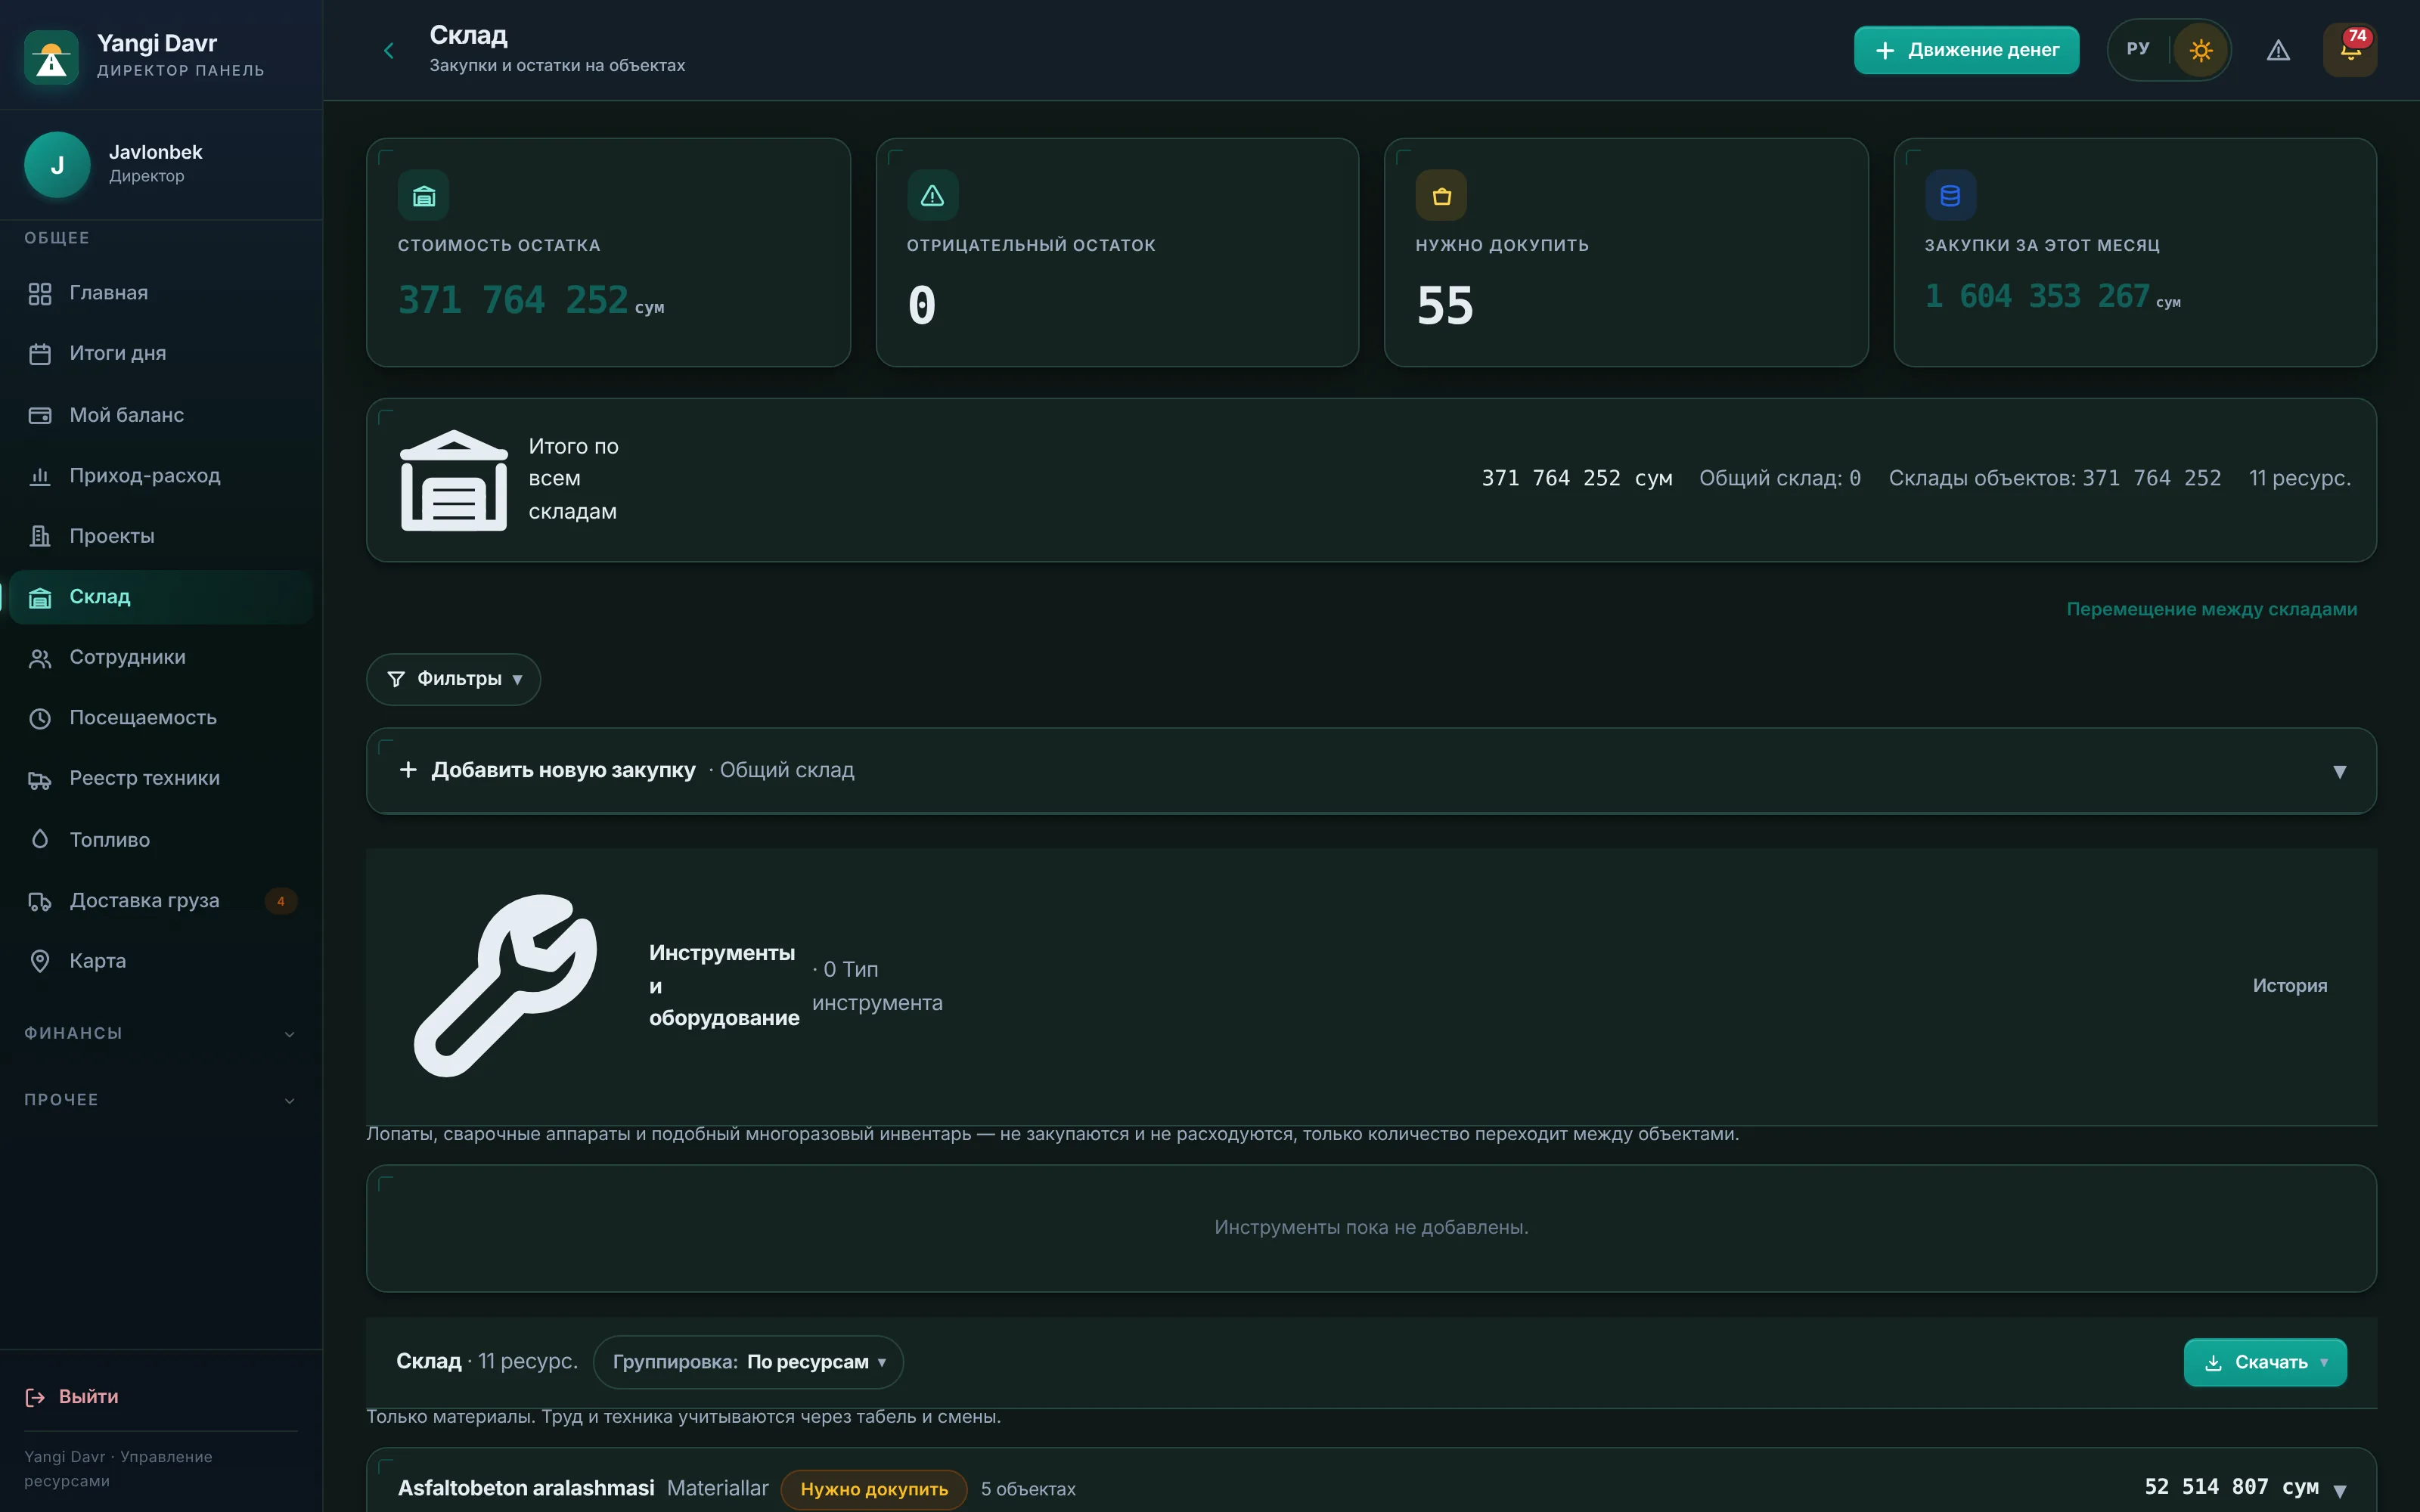
Task: Open notifications bell with 74 badge
Action: click(x=2350, y=50)
